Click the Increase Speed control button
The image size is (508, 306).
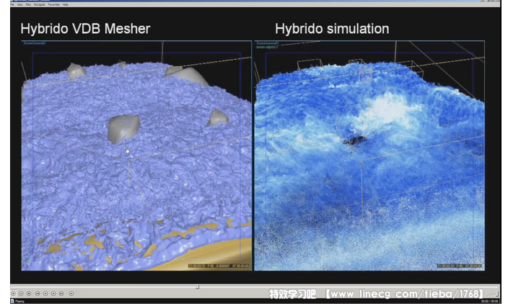pyautogui.click(x=53, y=293)
